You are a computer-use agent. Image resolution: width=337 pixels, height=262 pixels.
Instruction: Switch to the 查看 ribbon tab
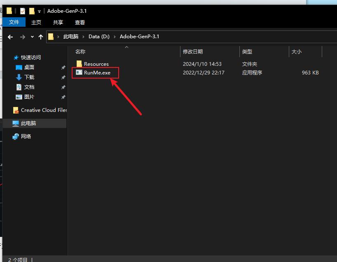[80, 22]
